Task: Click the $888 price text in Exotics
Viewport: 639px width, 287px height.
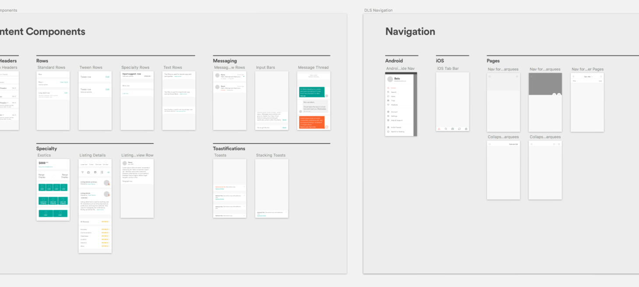Action: (42, 163)
